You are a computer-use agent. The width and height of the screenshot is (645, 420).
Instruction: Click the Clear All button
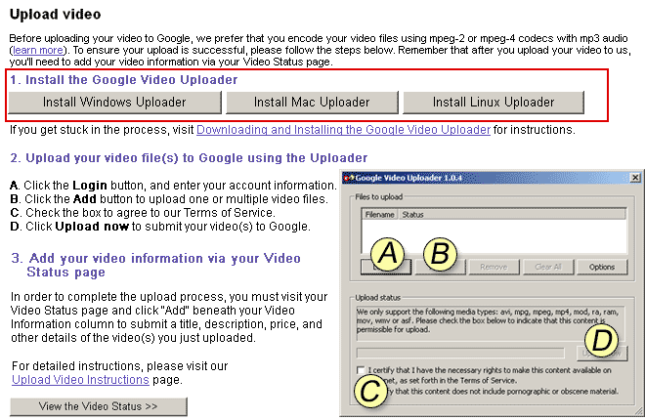(546, 267)
